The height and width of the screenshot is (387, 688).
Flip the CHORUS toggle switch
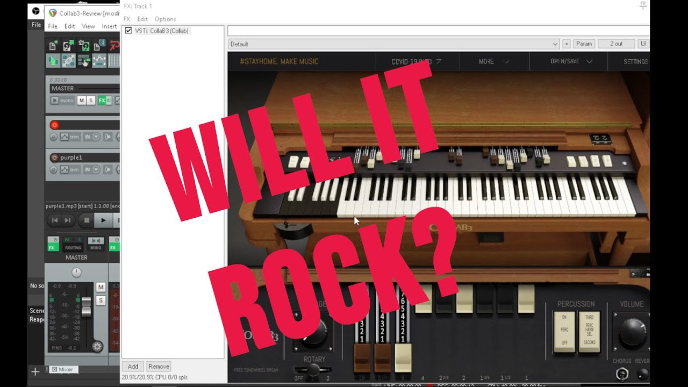click(x=622, y=374)
